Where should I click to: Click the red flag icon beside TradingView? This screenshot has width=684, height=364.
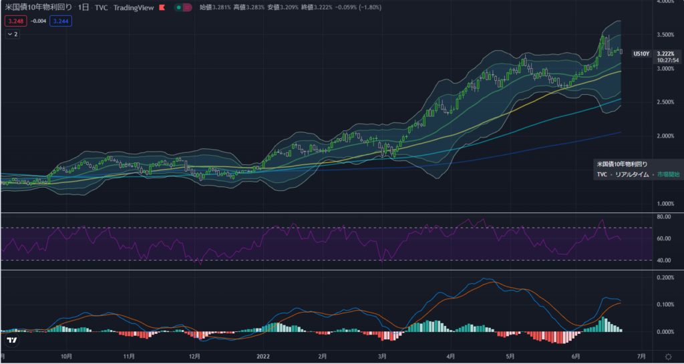[161, 7]
